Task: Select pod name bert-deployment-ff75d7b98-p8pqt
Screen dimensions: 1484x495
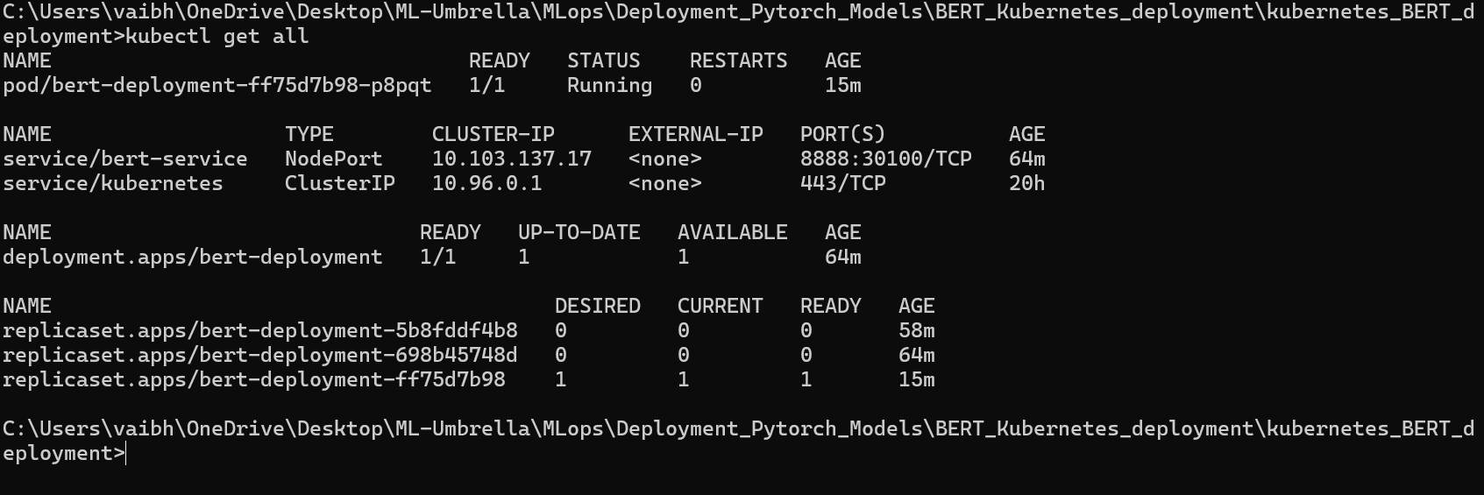Action: [217, 86]
